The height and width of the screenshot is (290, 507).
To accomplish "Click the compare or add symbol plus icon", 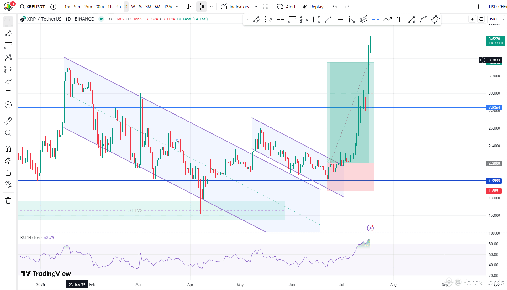I will (54, 7).
